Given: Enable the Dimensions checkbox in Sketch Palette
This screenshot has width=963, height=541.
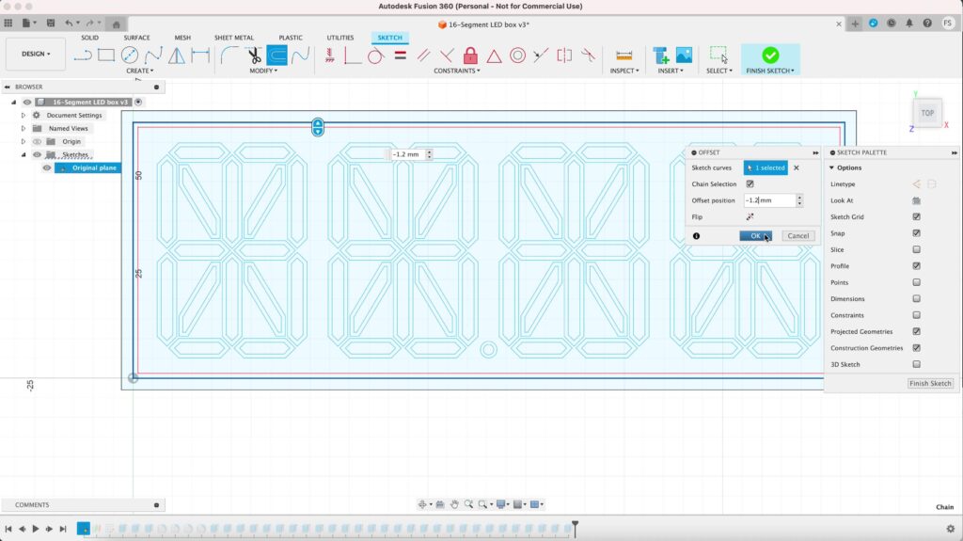Looking at the screenshot, I should click(916, 299).
